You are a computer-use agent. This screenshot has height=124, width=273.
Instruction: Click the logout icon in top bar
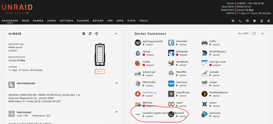pyautogui.click(x=233, y=21)
